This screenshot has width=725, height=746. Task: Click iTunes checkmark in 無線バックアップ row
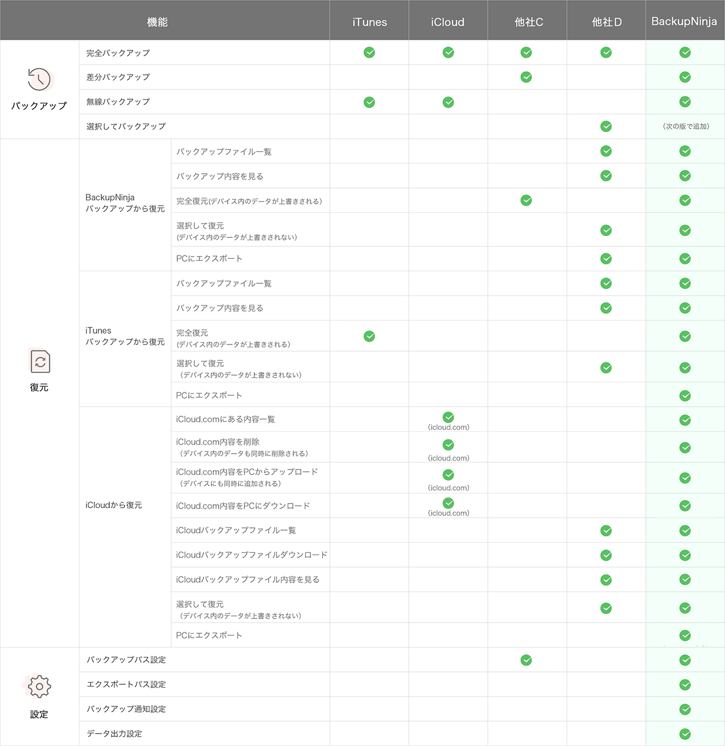(x=369, y=102)
